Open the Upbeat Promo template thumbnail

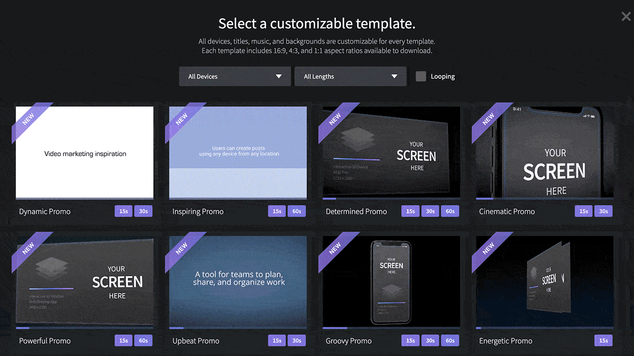point(238,282)
